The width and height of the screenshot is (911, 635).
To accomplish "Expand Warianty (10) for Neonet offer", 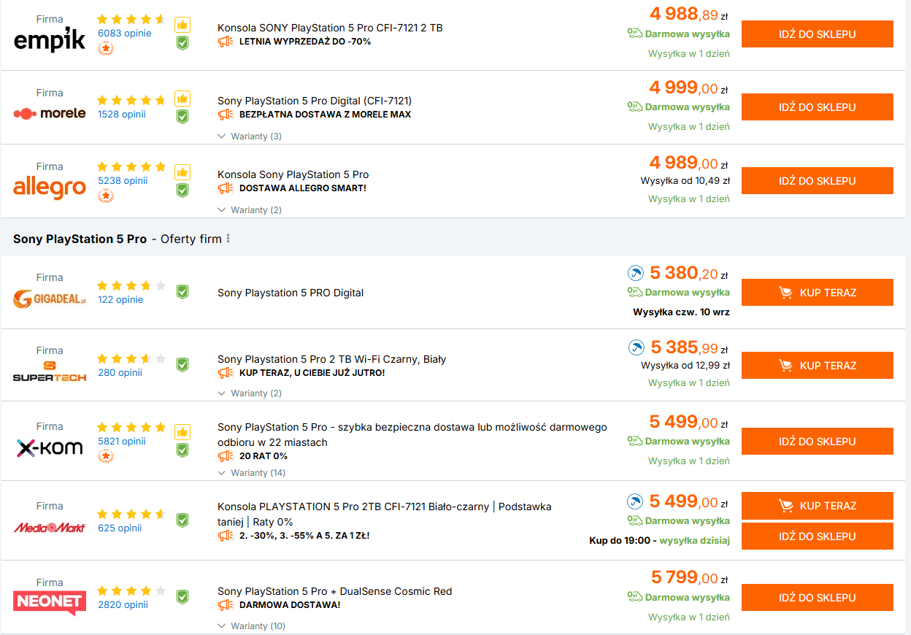I will (252, 626).
